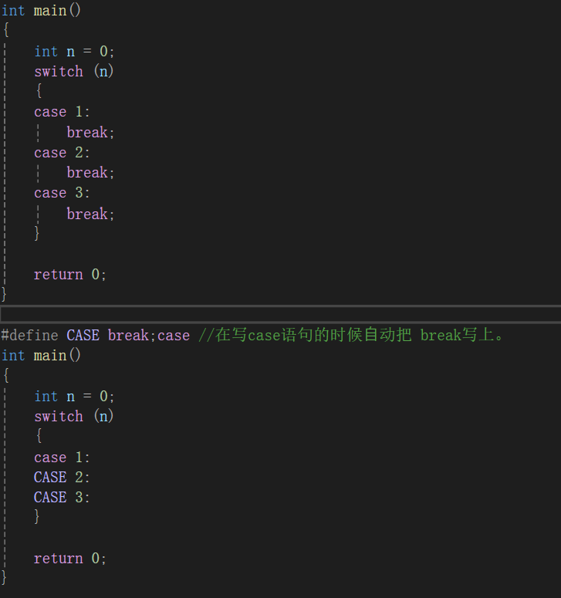
Task: Click 'case 1:' in the first switch block
Action: [x=62, y=112]
